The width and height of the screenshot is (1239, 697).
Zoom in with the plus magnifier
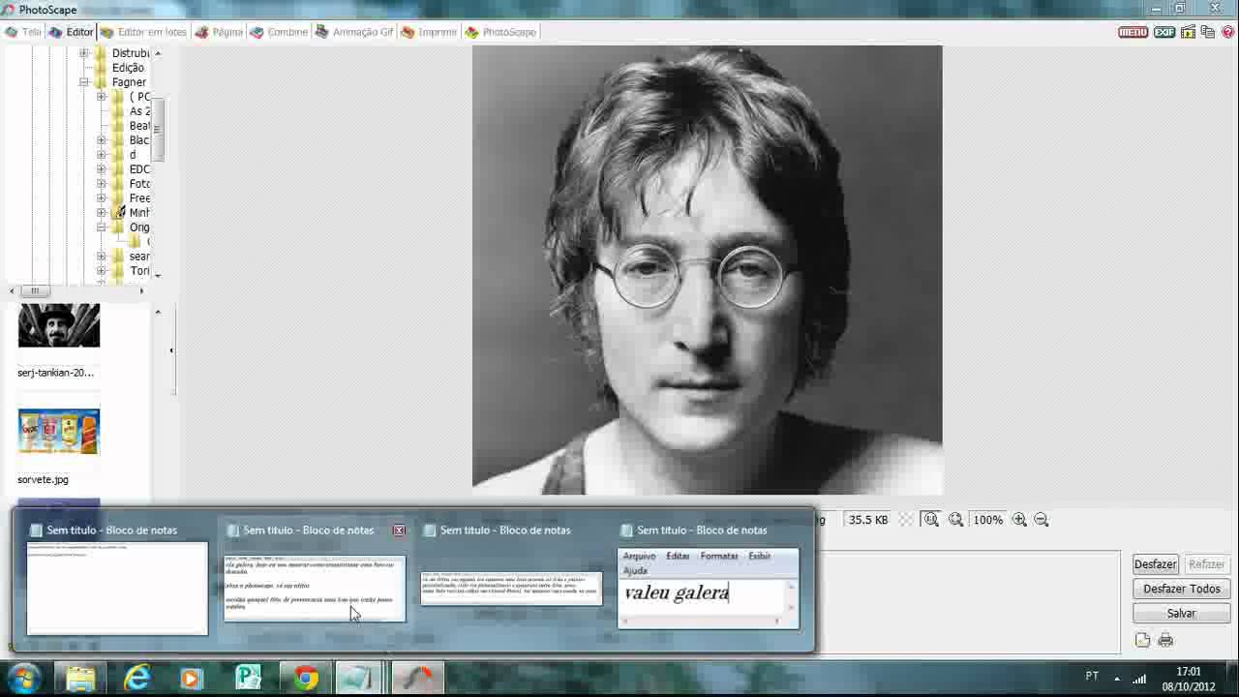pyautogui.click(x=1019, y=520)
